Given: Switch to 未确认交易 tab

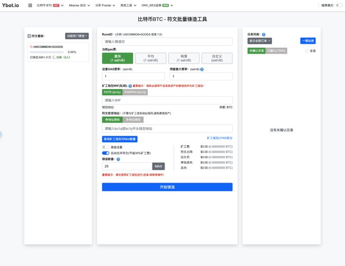Looking at the screenshot, I should (x=256, y=51).
